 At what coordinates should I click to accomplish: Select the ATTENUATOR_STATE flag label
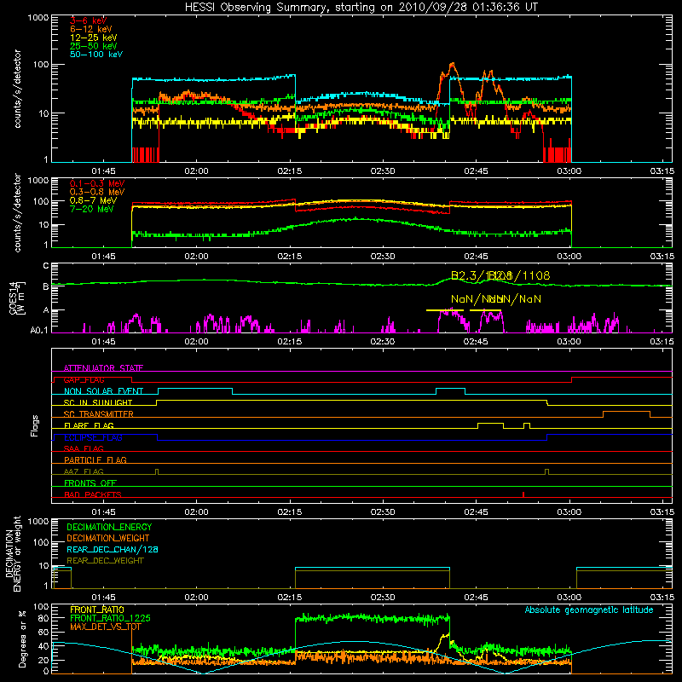point(103,368)
